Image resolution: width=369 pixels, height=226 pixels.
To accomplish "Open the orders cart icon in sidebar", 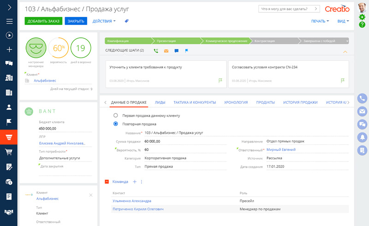I will [x=9, y=152].
